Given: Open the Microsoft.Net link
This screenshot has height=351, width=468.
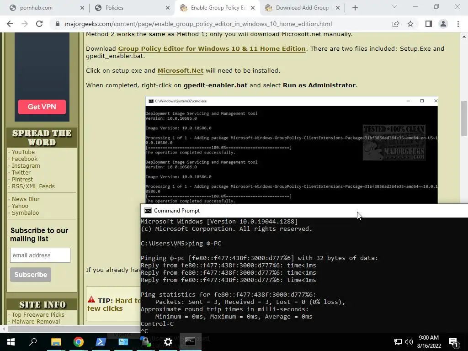Looking at the screenshot, I should point(180,71).
